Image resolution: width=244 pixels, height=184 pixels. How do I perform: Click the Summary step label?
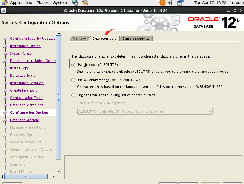point(18,164)
